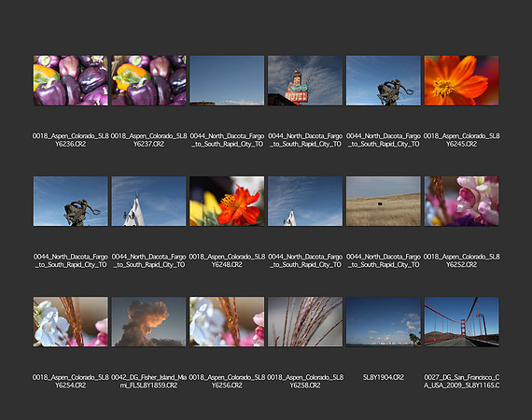This screenshot has height=420, width=532.
Task: Select the city skyline thumbnail SL8Y1904.CR2
Action: (x=384, y=322)
